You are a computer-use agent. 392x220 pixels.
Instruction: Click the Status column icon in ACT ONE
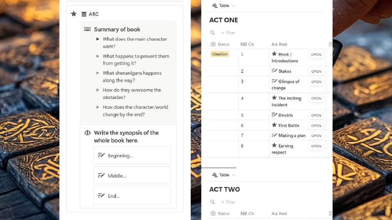click(x=213, y=44)
